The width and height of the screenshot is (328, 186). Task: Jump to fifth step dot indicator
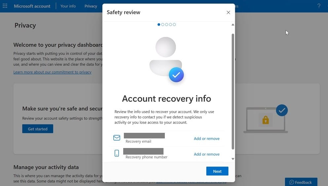coord(174,24)
